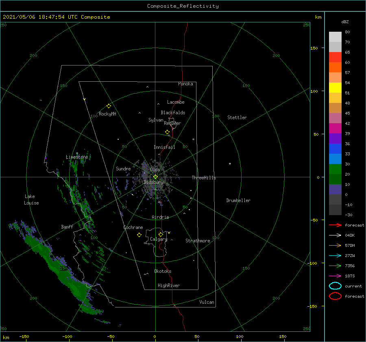Click the Calgary city label
The width and height of the screenshot is (366, 342).
coord(159,239)
